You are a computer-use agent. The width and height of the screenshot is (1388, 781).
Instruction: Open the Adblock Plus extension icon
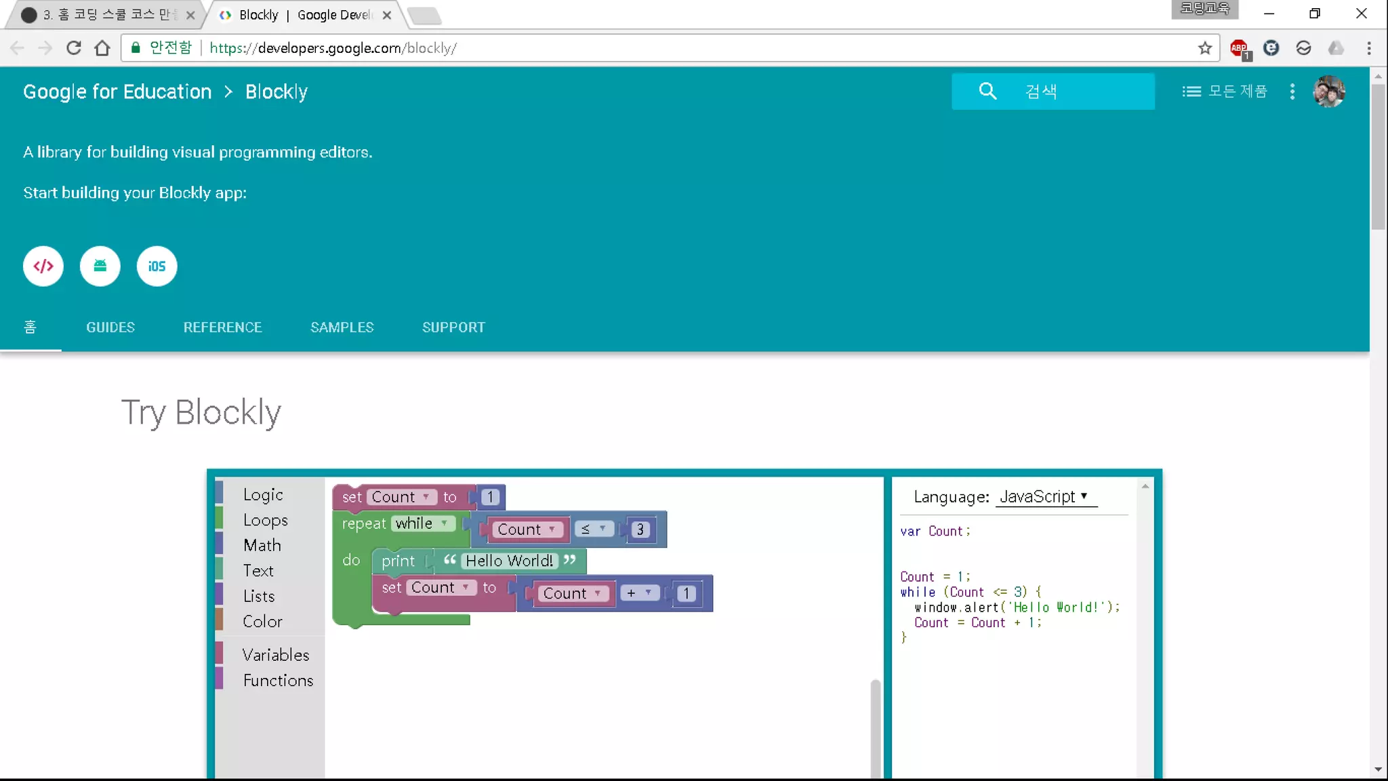coord(1239,48)
